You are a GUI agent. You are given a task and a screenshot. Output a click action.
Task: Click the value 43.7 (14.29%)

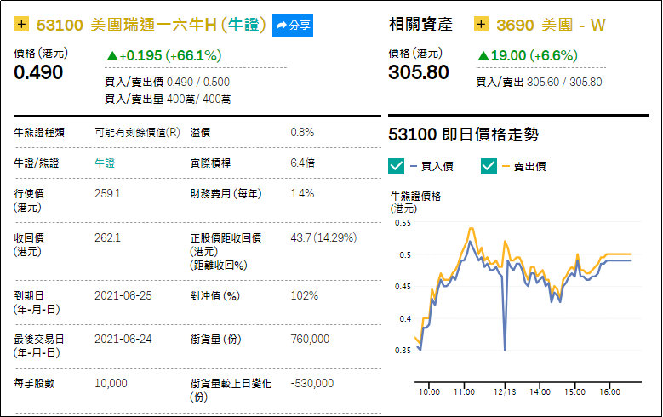tap(324, 237)
